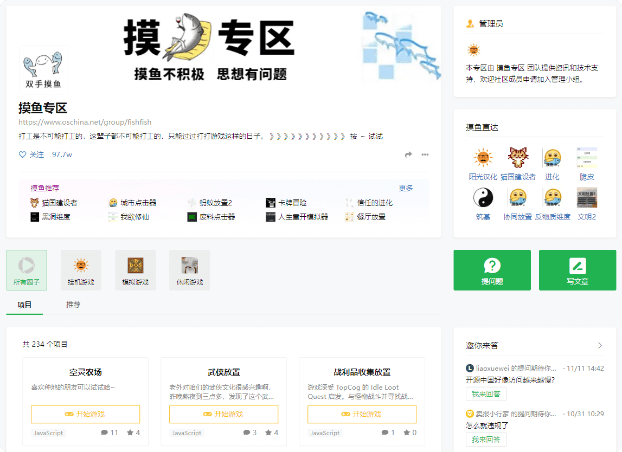Image resolution: width=622 pixels, height=452 pixels.
Task: Click the administrator sun-face avatar
Action: [x=473, y=50]
